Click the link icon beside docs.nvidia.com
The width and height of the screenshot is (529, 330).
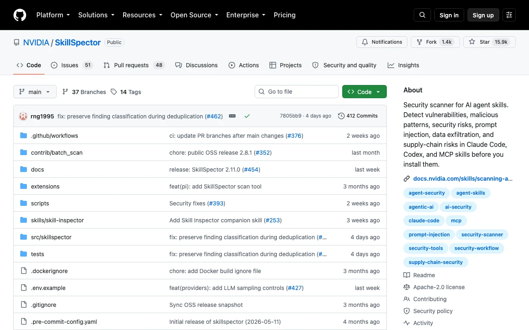click(407, 179)
